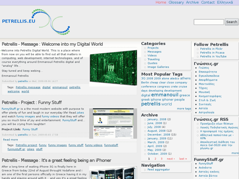Open the Ανέκδοτα link

pyautogui.click(x=205, y=168)
